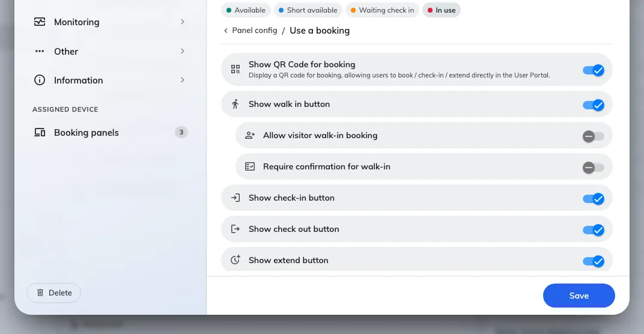Click the add visitor person icon
Image resolution: width=644 pixels, height=334 pixels.
coord(250,135)
